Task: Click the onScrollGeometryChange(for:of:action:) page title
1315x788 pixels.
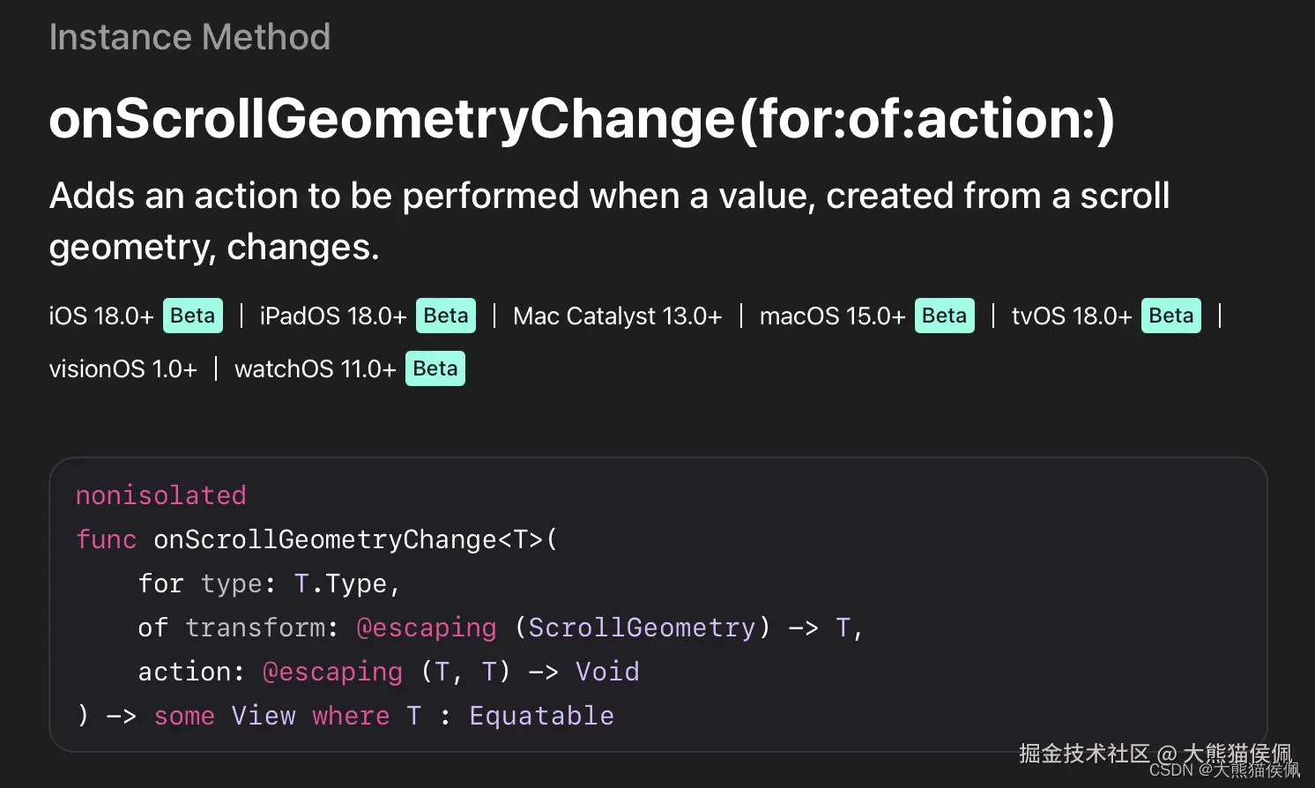Action: click(x=582, y=118)
